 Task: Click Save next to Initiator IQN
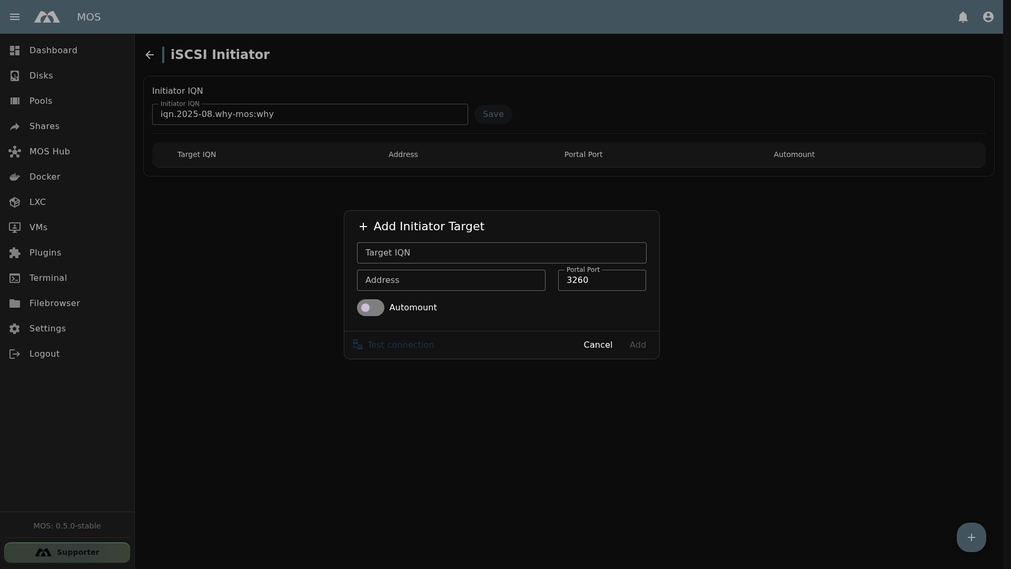click(493, 114)
